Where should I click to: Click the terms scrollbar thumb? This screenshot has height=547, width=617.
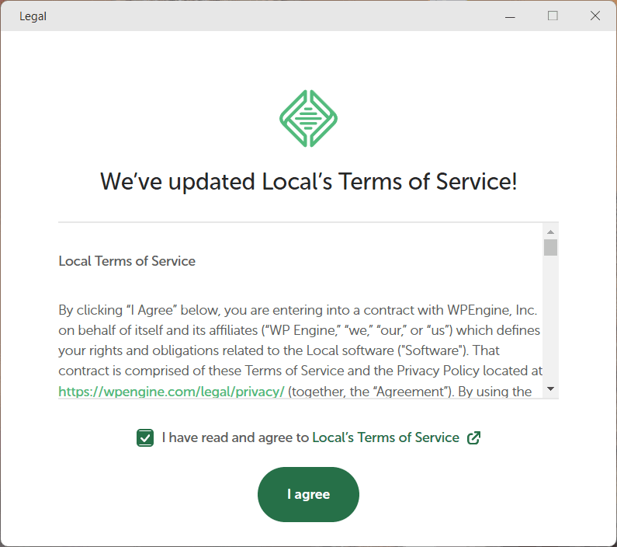pyautogui.click(x=550, y=248)
